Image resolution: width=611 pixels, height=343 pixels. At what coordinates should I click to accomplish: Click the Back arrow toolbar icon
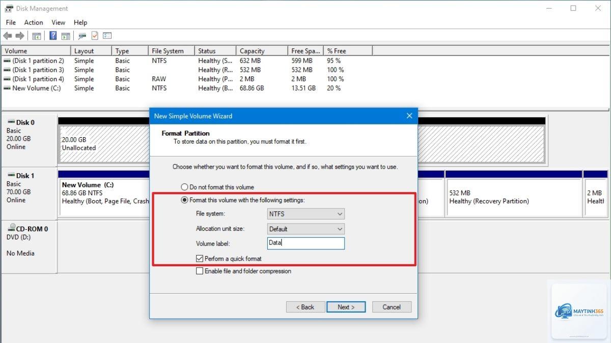[x=7, y=36]
